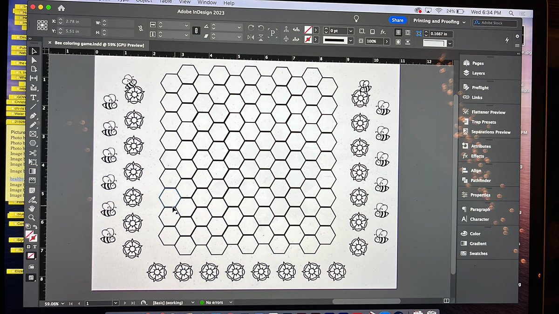Open stroke style line dropdown
The image size is (559, 314).
coord(351,40)
